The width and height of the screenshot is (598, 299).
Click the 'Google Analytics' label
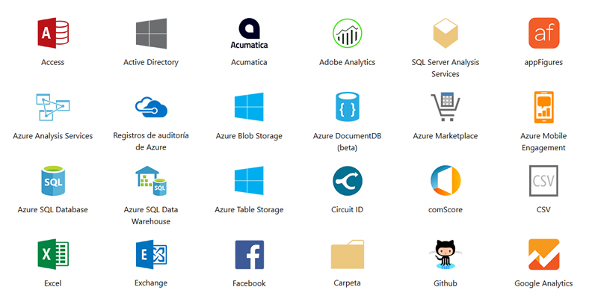(x=543, y=283)
